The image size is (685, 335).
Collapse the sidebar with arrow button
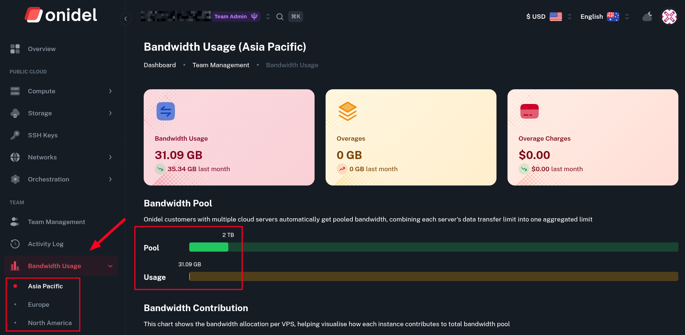click(126, 18)
